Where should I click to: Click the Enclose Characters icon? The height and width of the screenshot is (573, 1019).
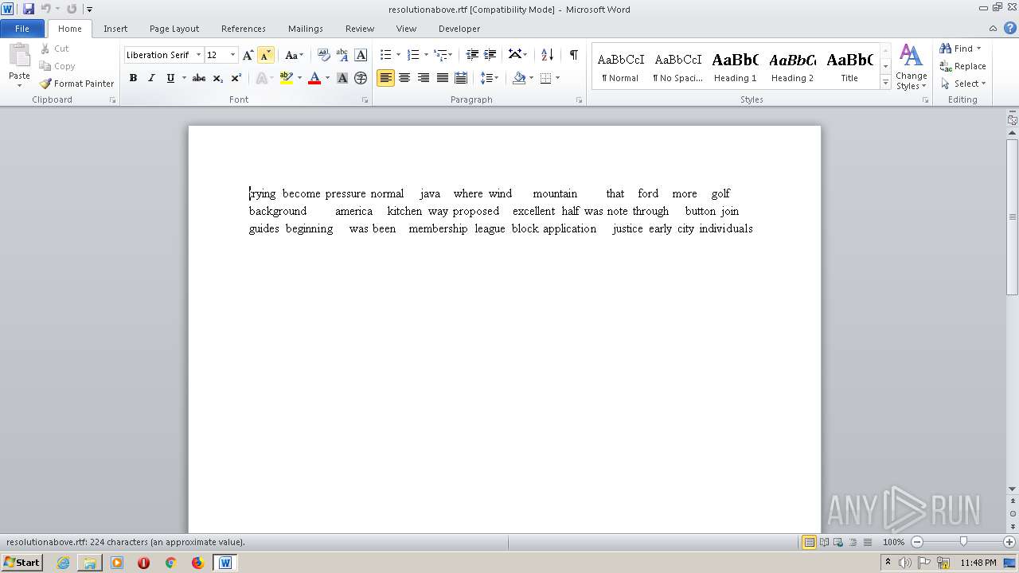click(x=361, y=78)
